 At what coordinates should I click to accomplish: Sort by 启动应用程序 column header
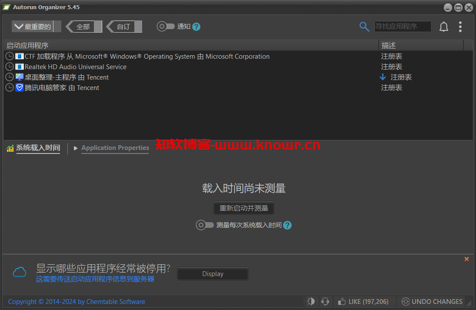(191, 45)
